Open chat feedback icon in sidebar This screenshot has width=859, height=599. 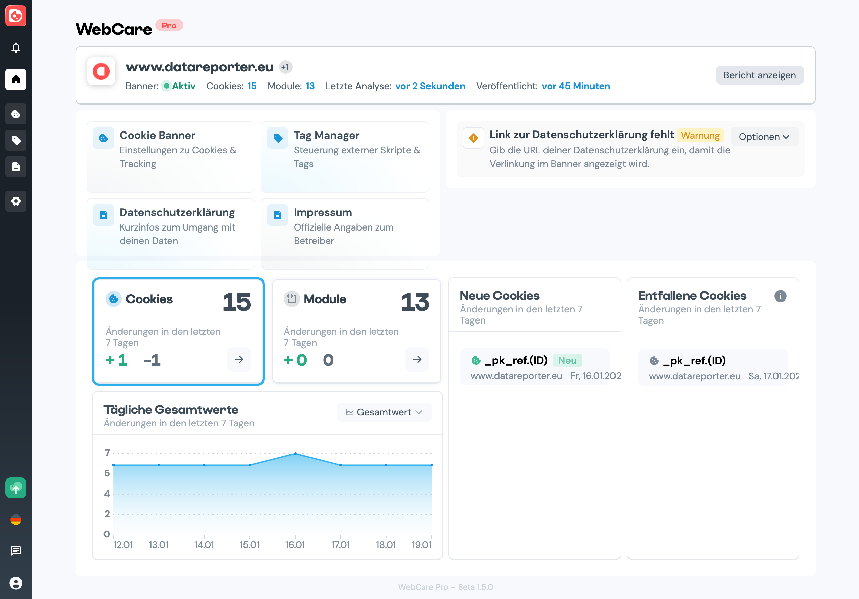pos(16,551)
